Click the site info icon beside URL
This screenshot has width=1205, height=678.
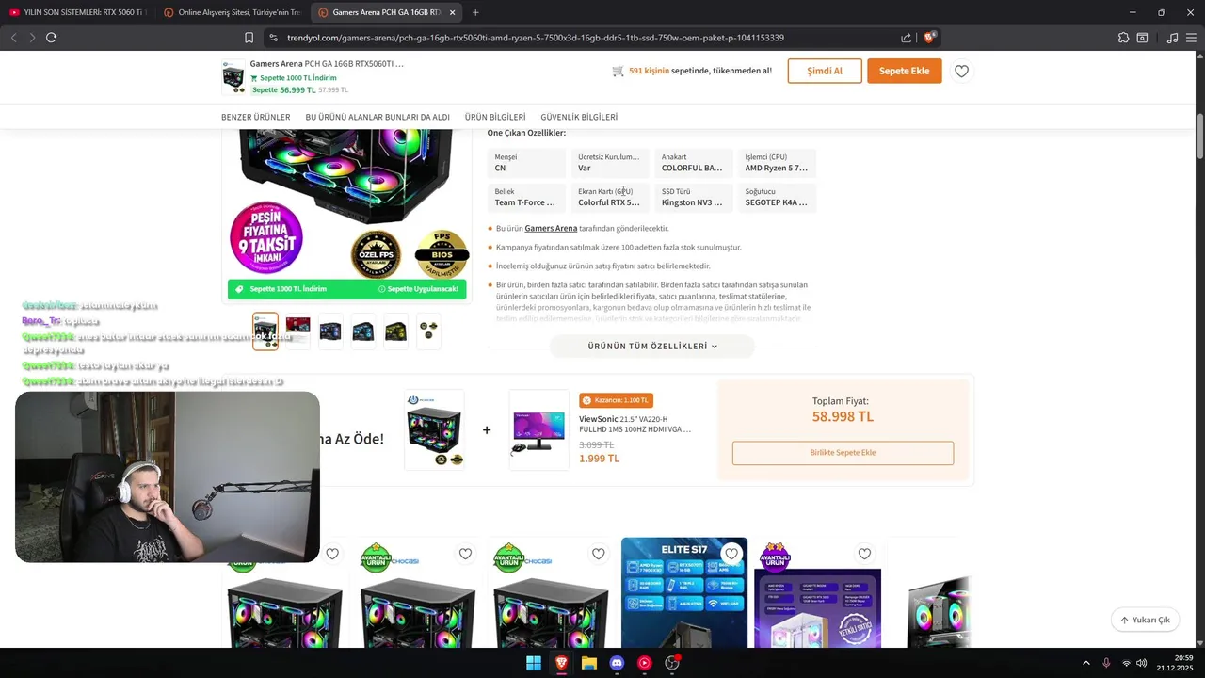273,38
